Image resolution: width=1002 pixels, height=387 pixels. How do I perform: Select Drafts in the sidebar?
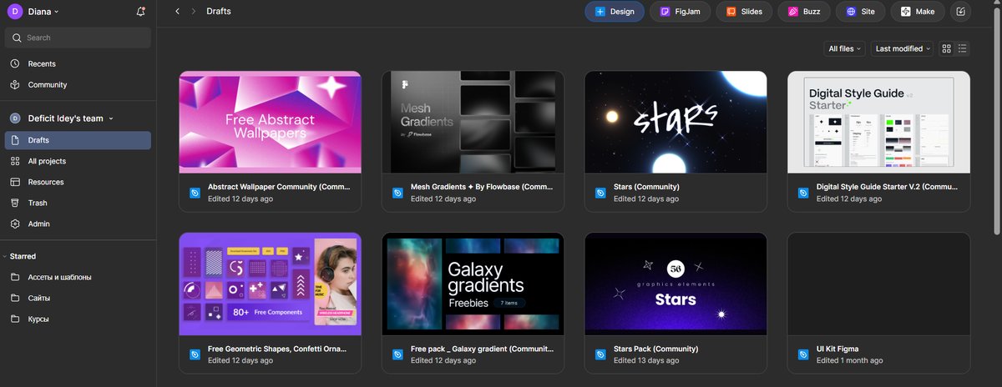[x=78, y=140]
